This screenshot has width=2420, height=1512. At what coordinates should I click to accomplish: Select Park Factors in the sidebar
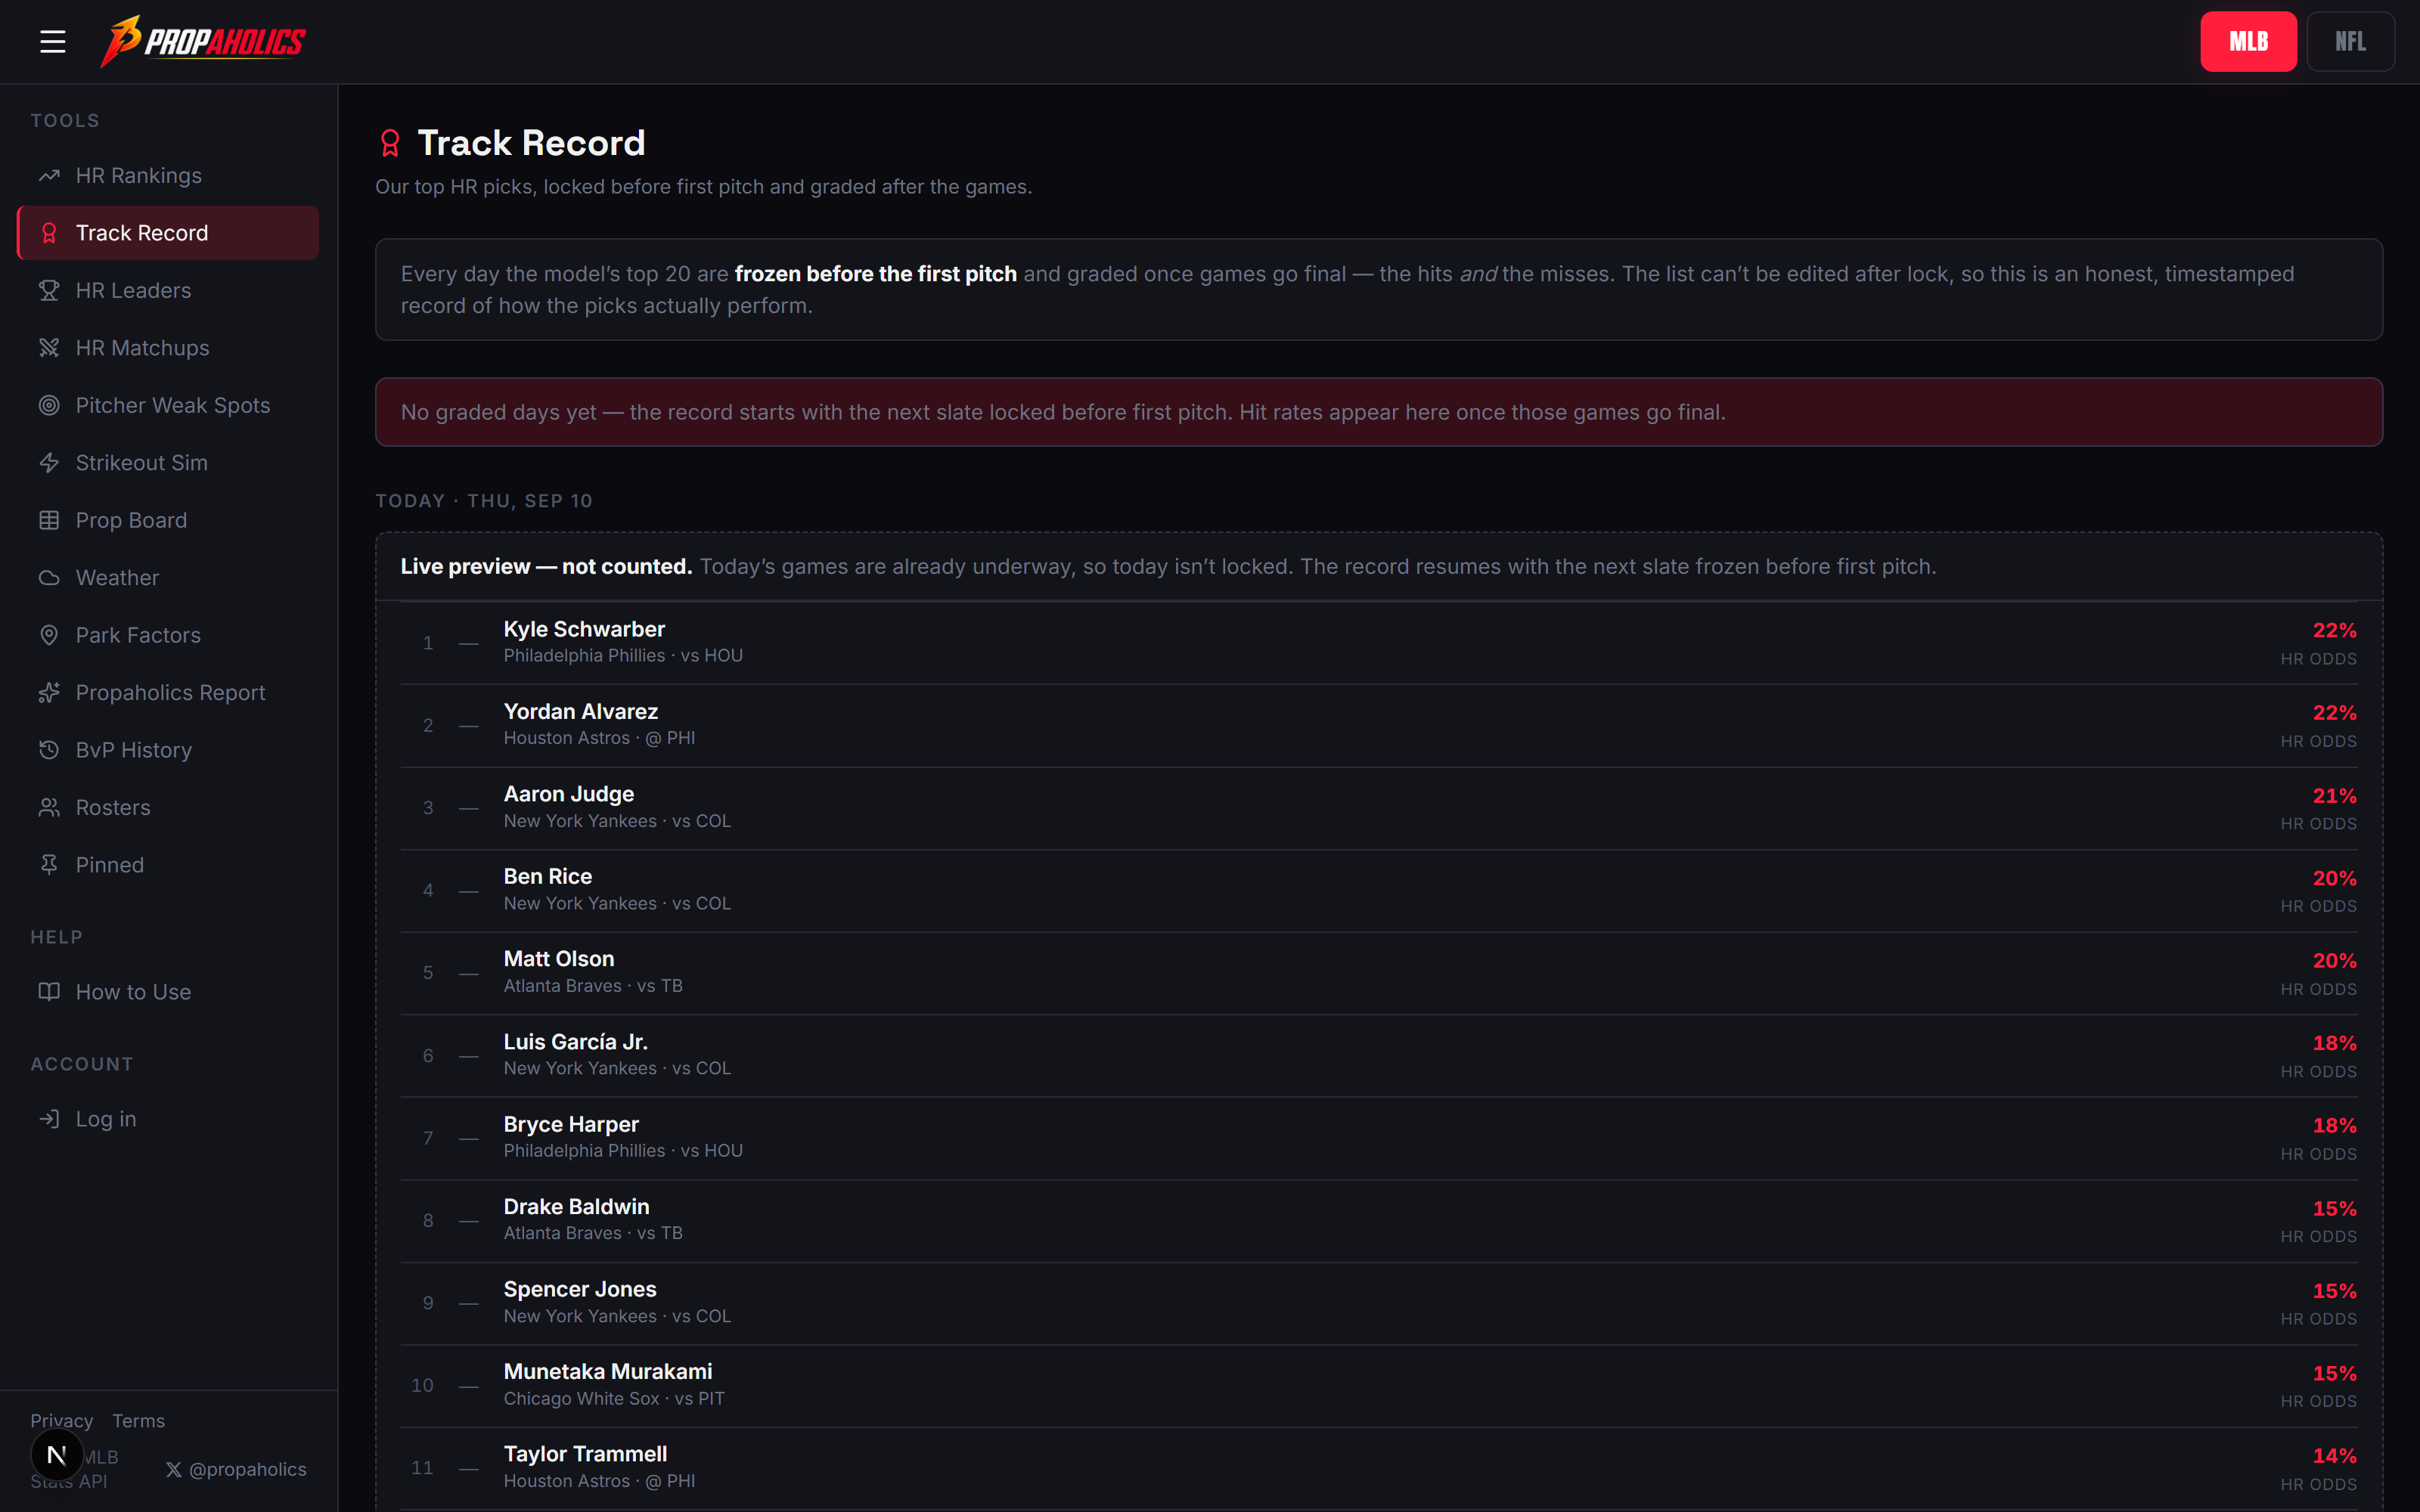click(x=168, y=635)
